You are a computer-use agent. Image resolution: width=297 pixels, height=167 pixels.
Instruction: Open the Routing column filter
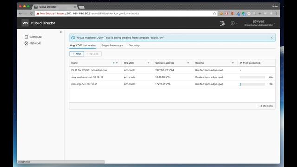(233, 63)
